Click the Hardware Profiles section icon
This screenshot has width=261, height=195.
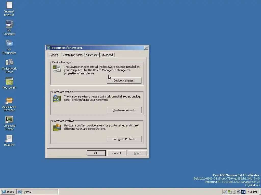tap(57, 127)
